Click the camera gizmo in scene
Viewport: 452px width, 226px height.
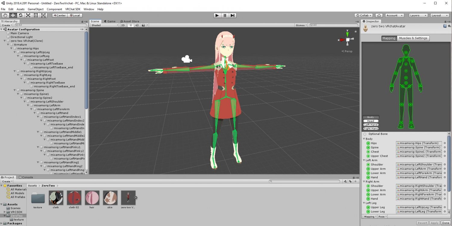click(187, 59)
